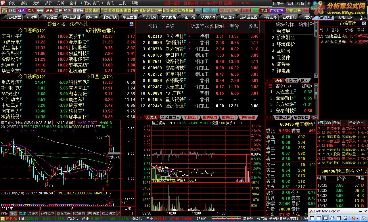Select the 资金模型 bottom tab
Viewport: 368px width, 222px height.
pyautogui.click(x=170, y=117)
